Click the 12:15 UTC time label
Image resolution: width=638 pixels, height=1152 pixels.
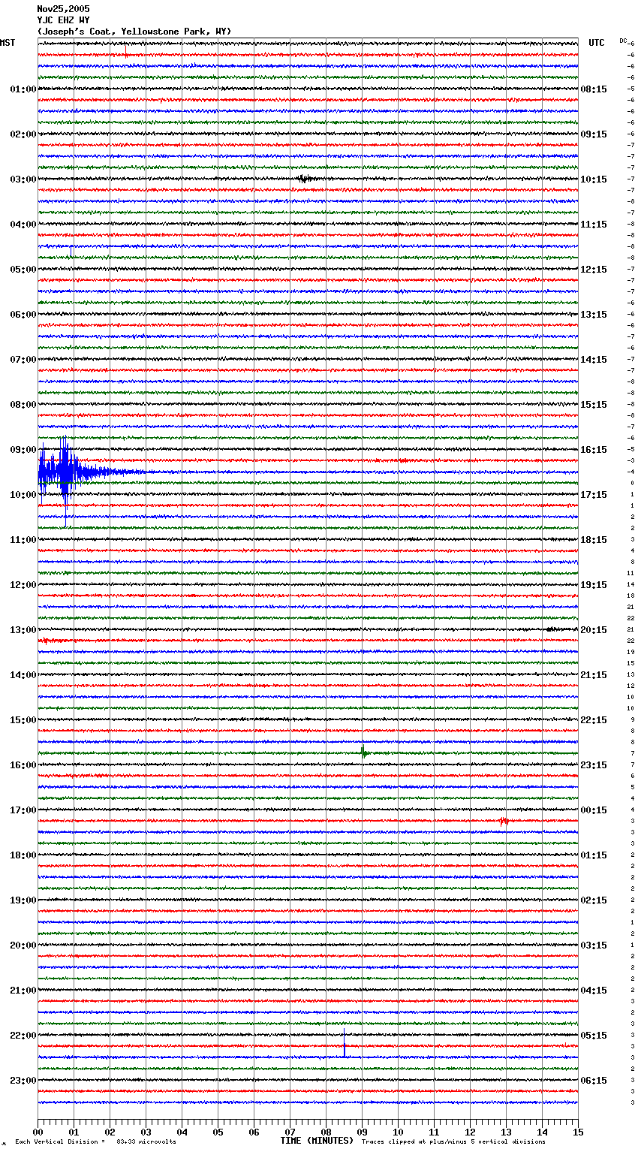click(594, 270)
